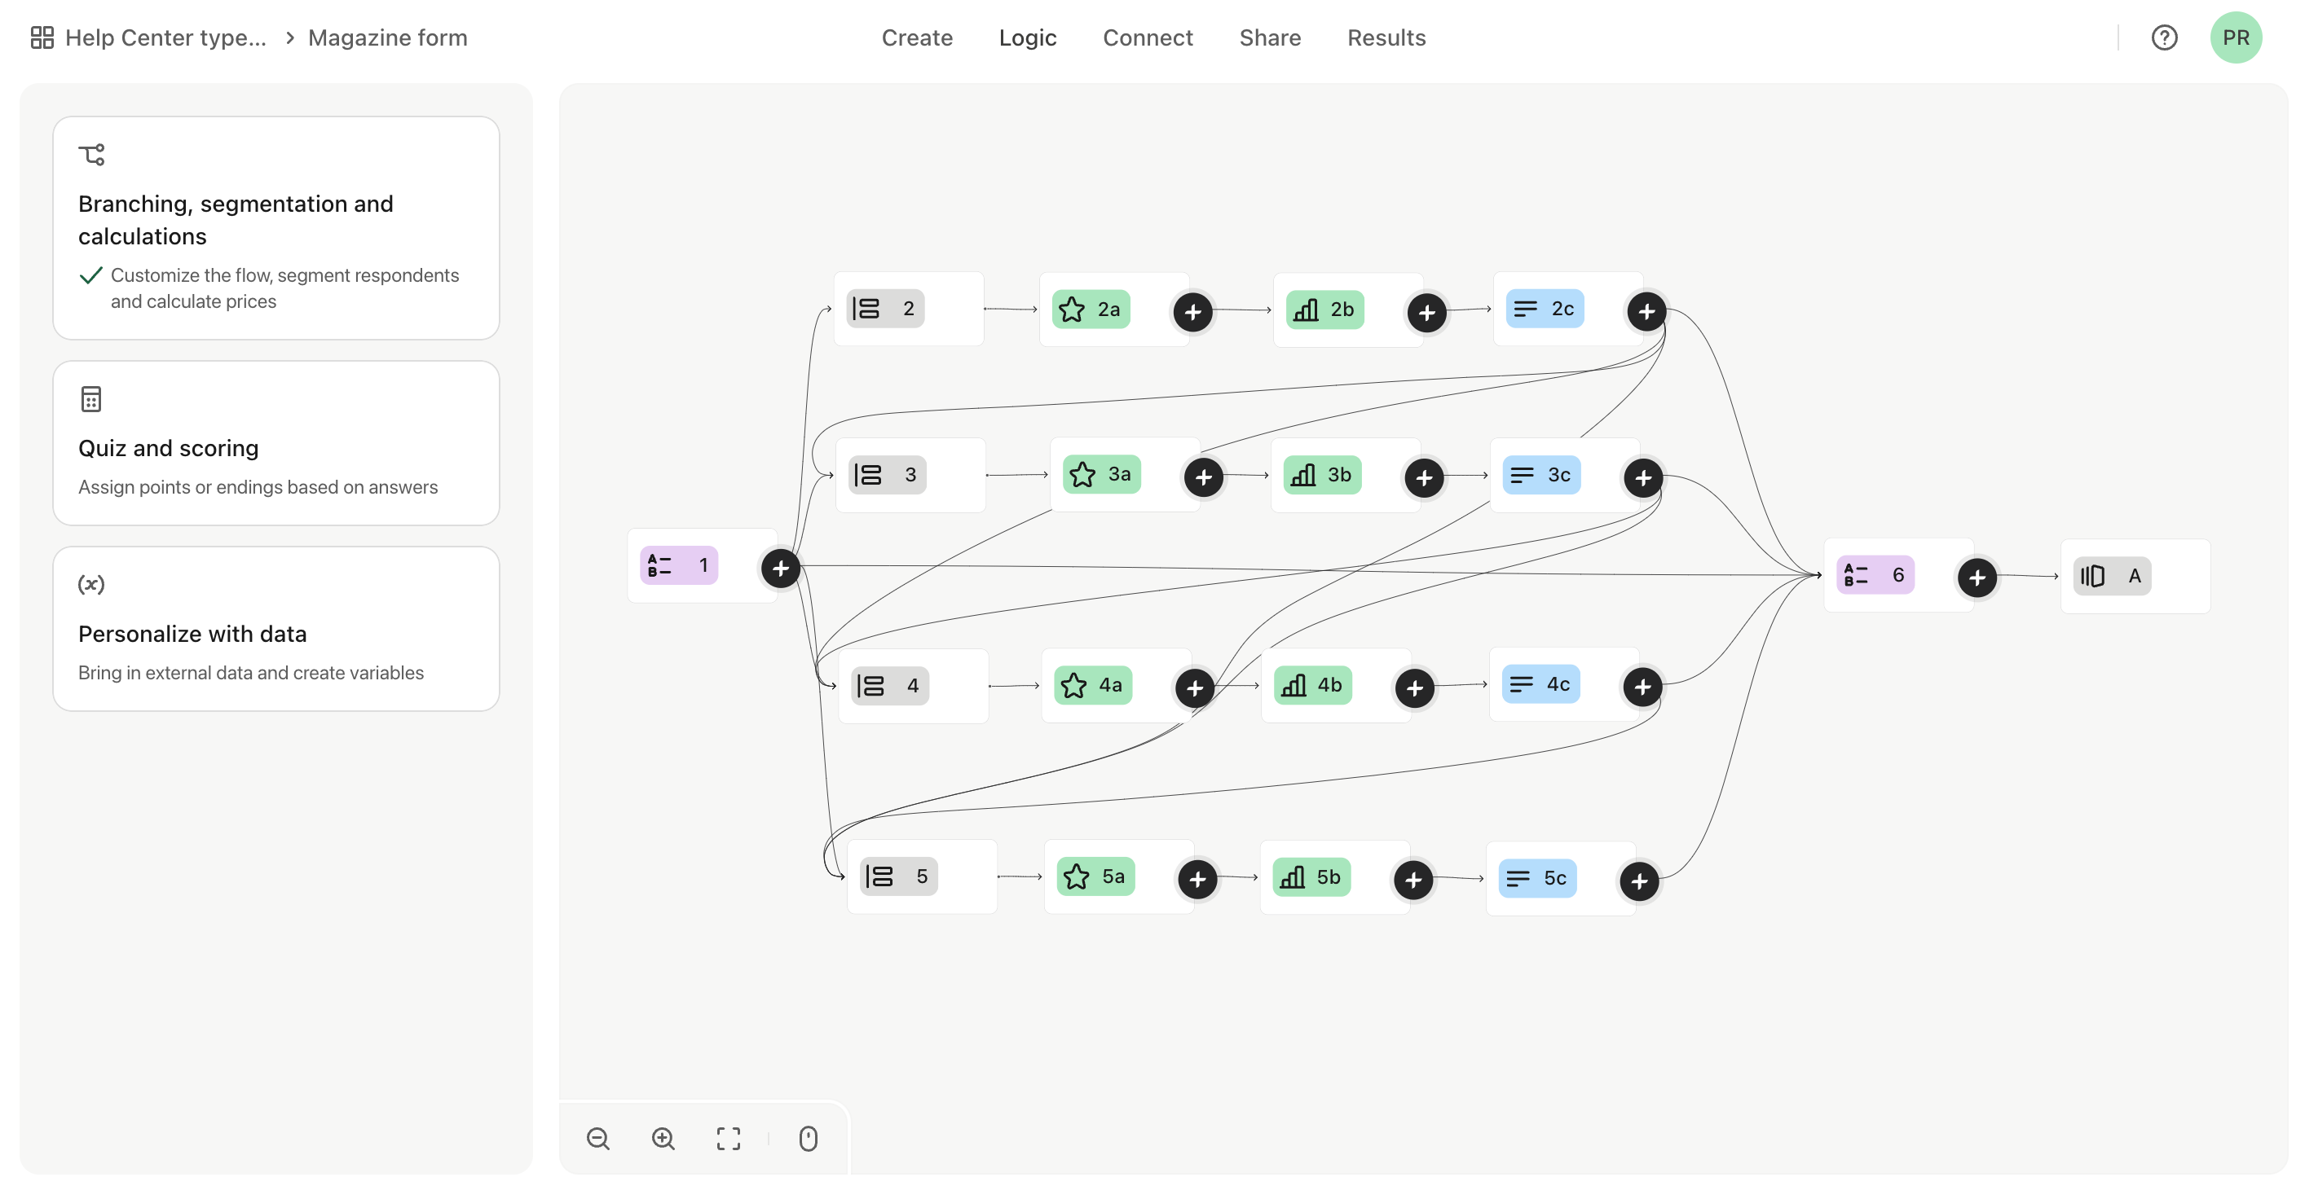2305x1186 pixels.
Task: Open Branching, segmentation and calculations card
Action: [x=275, y=227]
